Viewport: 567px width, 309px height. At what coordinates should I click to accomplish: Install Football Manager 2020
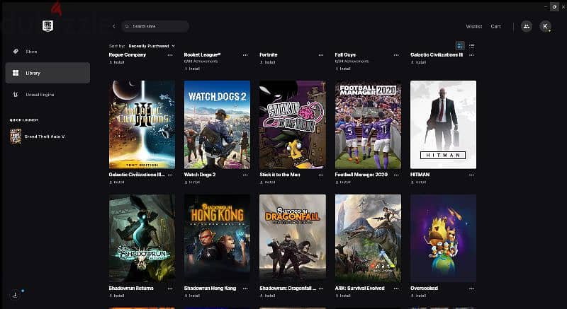(x=343, y=182)
